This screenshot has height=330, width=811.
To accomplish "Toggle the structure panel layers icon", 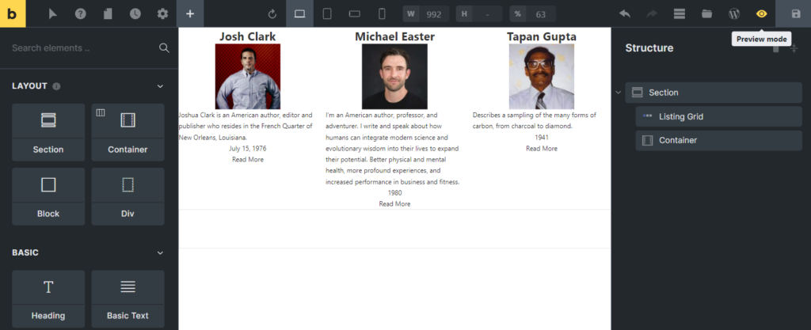I will point(679,14).
